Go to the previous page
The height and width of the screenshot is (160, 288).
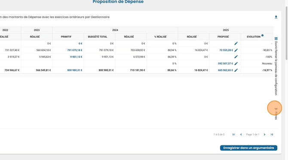click(x=241, y=135)
